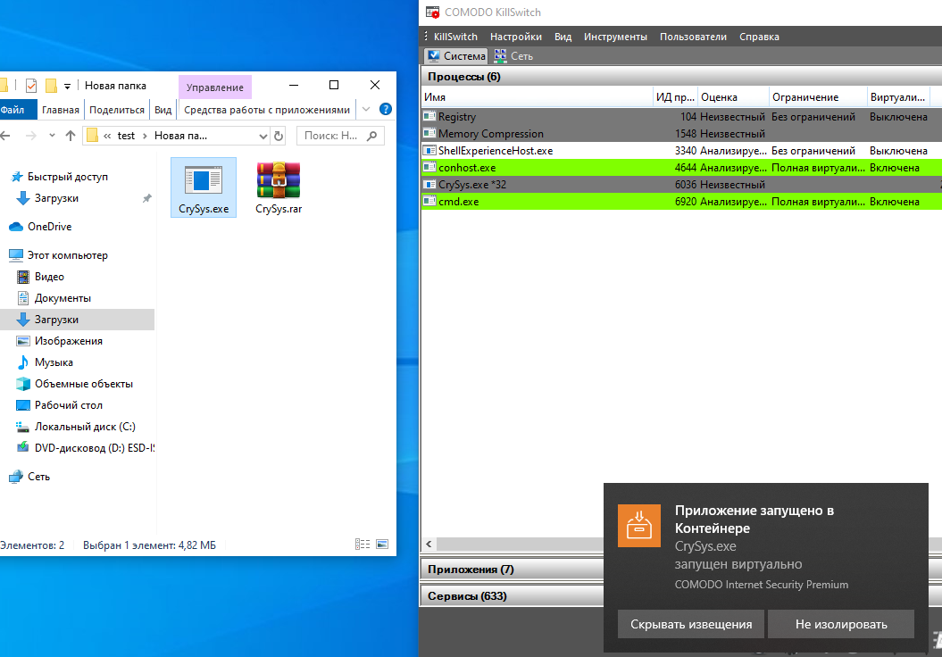Open the Настройки menu
The width and height of the screenshot is (942, 657).
pyautogui.click(x=516, y=37)
